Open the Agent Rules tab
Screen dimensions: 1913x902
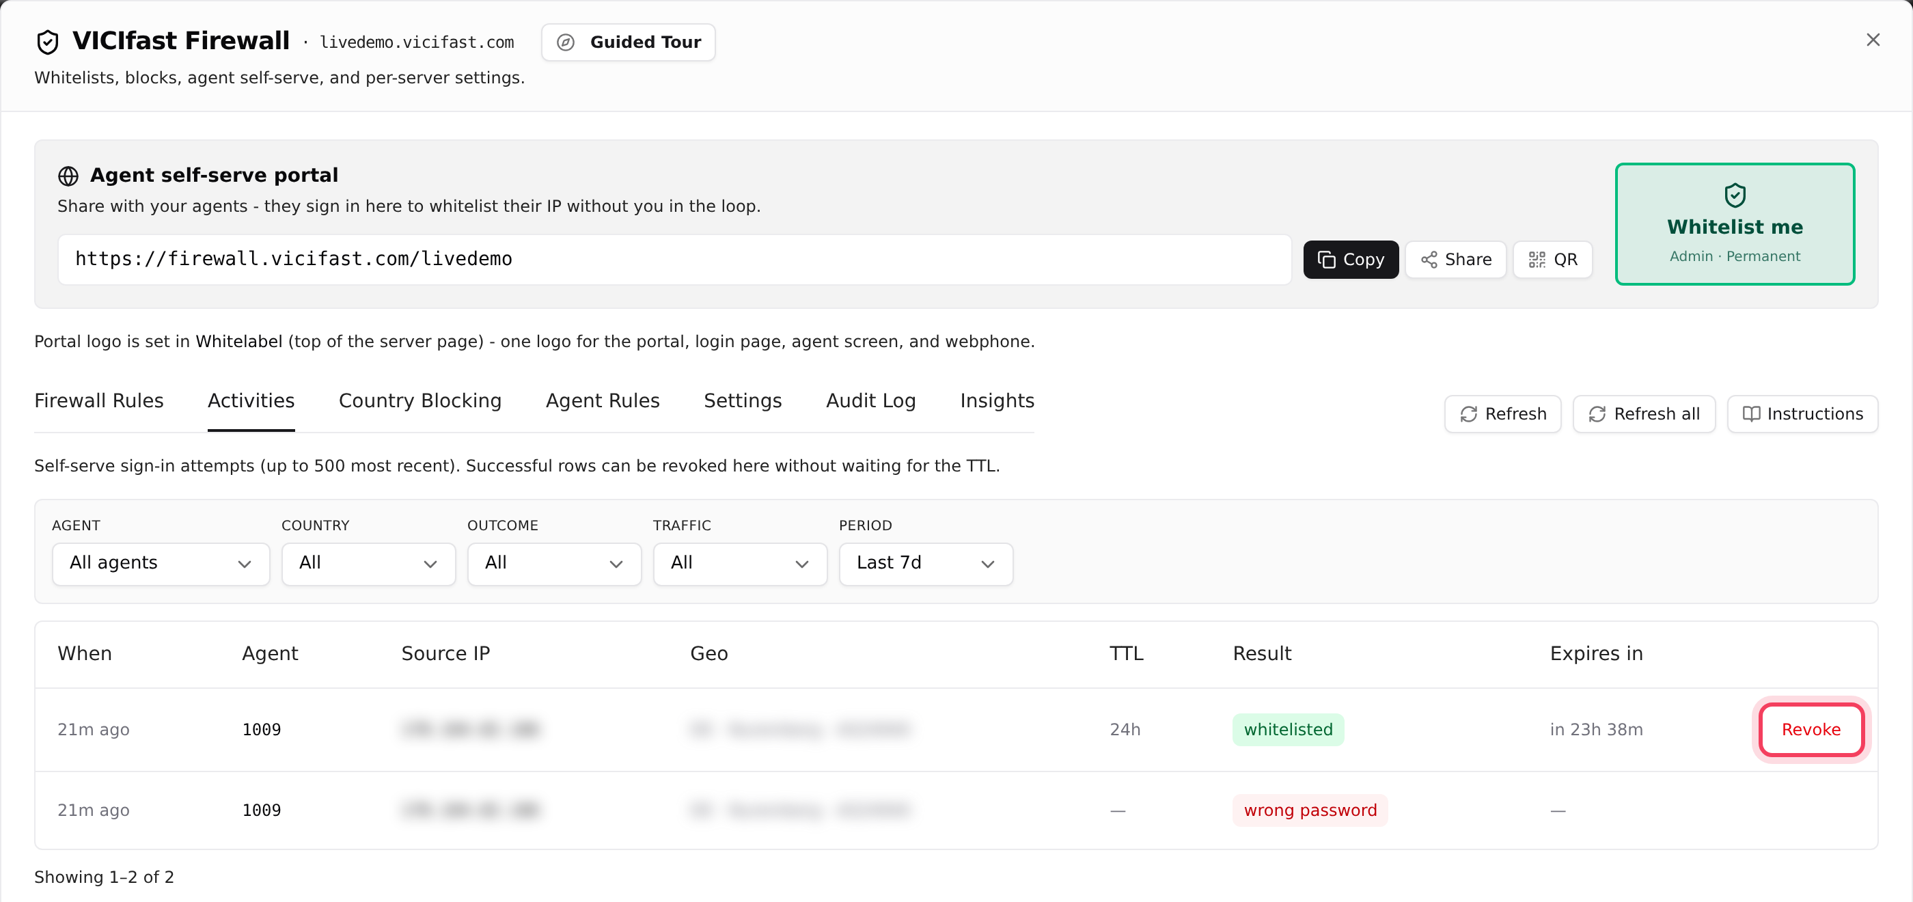pos(603,400)
